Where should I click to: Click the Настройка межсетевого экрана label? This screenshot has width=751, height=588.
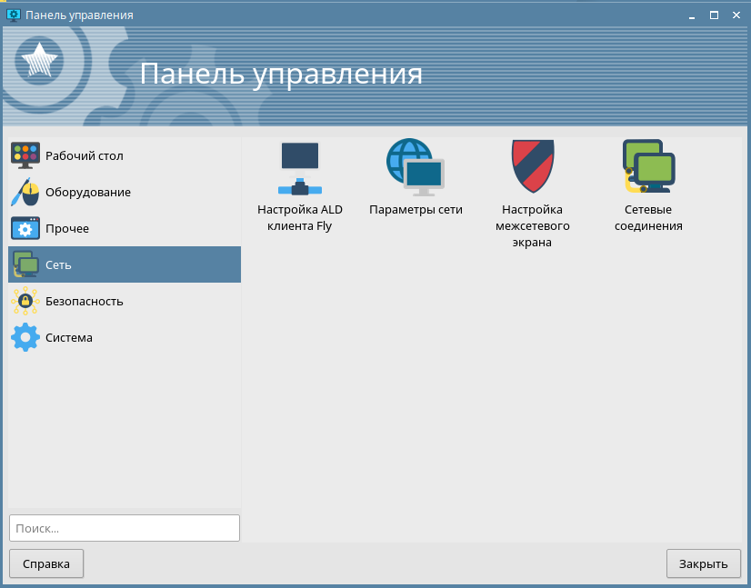[x=533, y=226]
